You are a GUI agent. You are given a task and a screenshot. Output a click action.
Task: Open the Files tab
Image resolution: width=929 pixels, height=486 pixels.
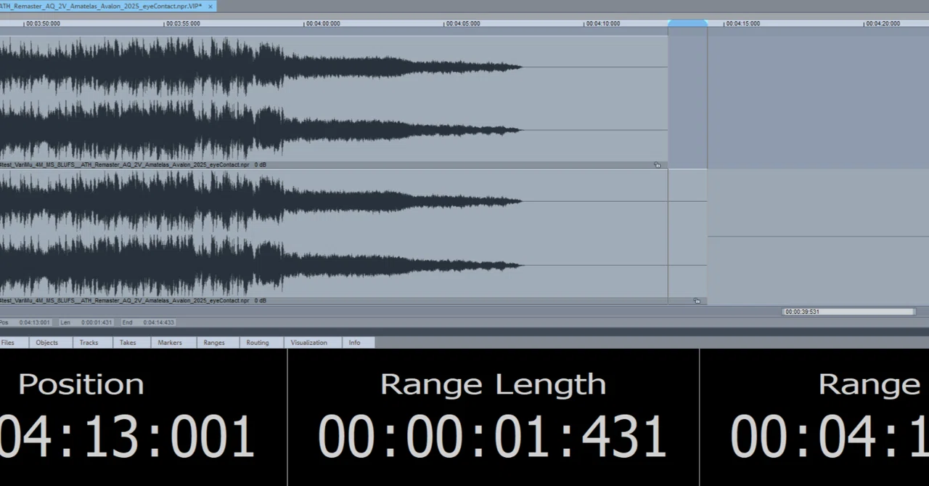8,342
